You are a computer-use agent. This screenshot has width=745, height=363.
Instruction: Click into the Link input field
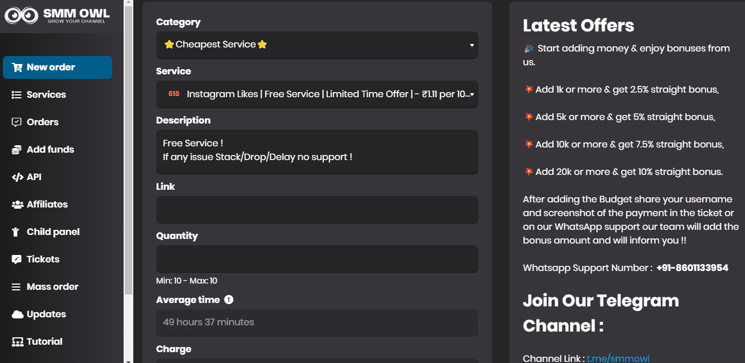(x=317, y=209)
